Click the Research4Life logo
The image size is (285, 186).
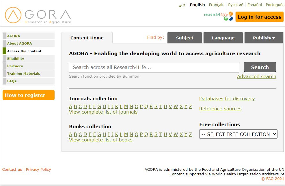pyautogui.click(x=218, y=16)
